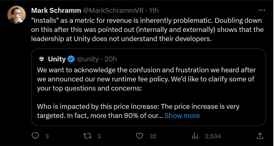Click the 20h timestamp on quoted tweet

click(x=111, y=59)
